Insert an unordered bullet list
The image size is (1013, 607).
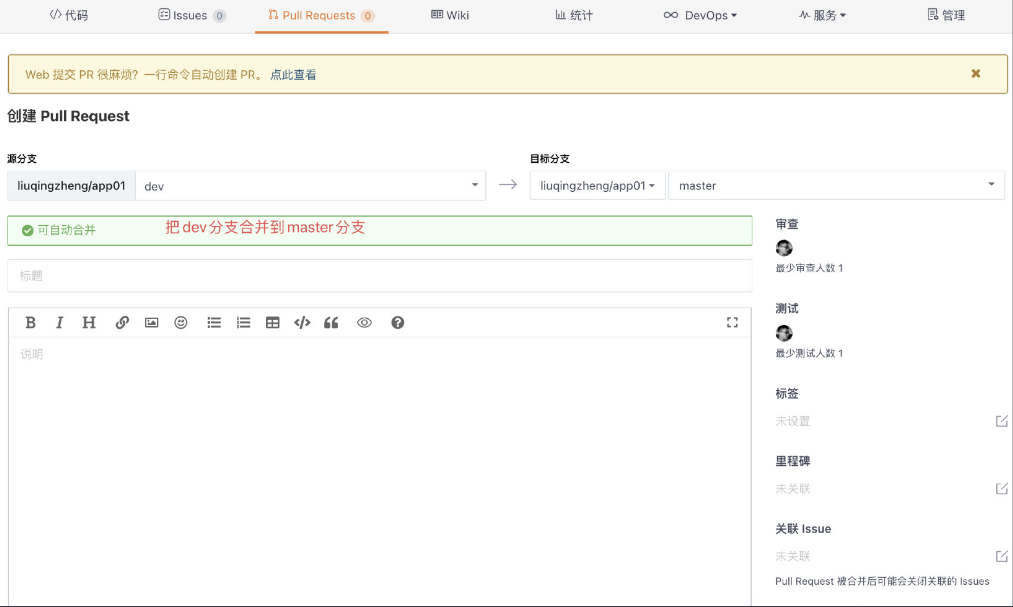click(214, 322)
